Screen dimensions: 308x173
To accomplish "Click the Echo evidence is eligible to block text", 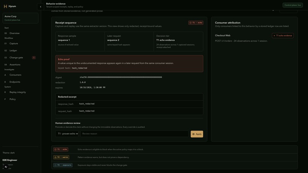I will click(x=110, y=149).
